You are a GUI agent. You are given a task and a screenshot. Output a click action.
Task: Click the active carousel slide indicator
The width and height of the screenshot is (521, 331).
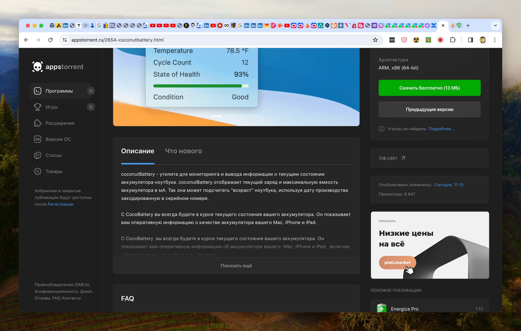(x=216, y=116)
